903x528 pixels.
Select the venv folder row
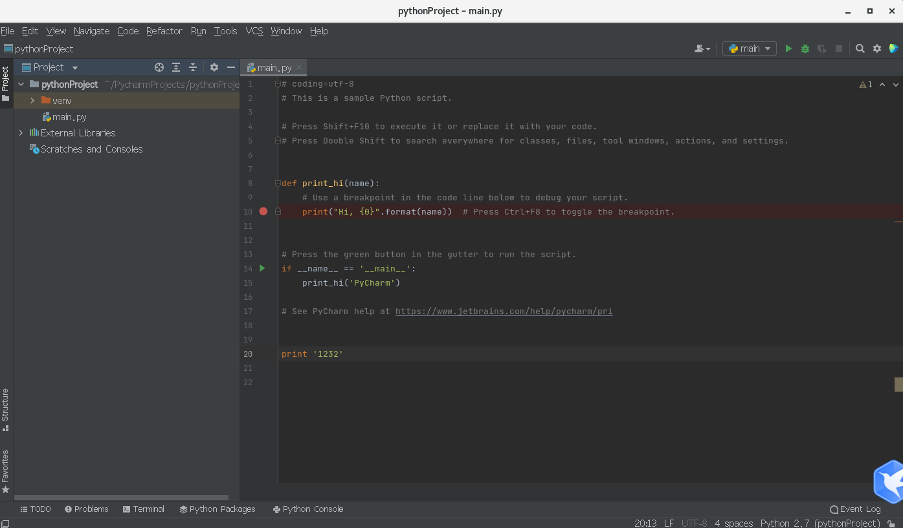pos(127,101)
